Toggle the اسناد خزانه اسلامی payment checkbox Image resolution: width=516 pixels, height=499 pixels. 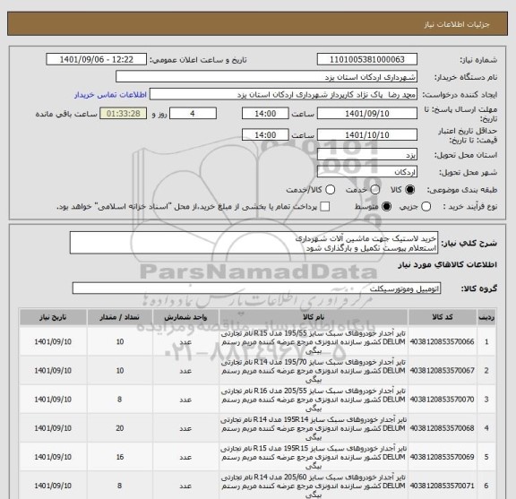click(x=325, y=207)
